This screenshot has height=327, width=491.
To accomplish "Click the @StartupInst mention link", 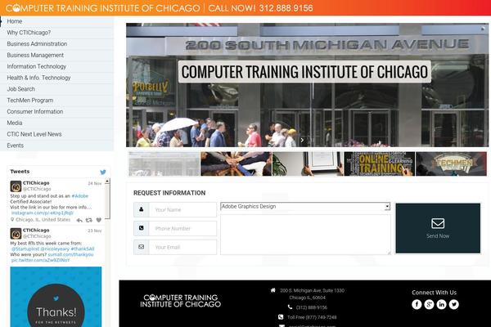I will [25, 249].
